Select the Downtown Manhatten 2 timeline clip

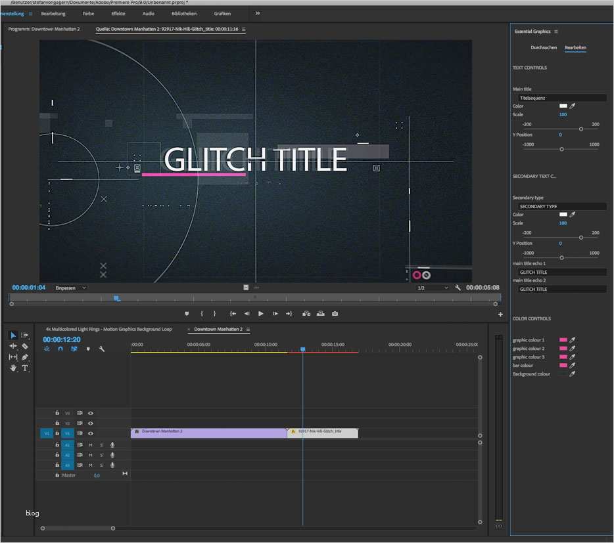[208, 433]
